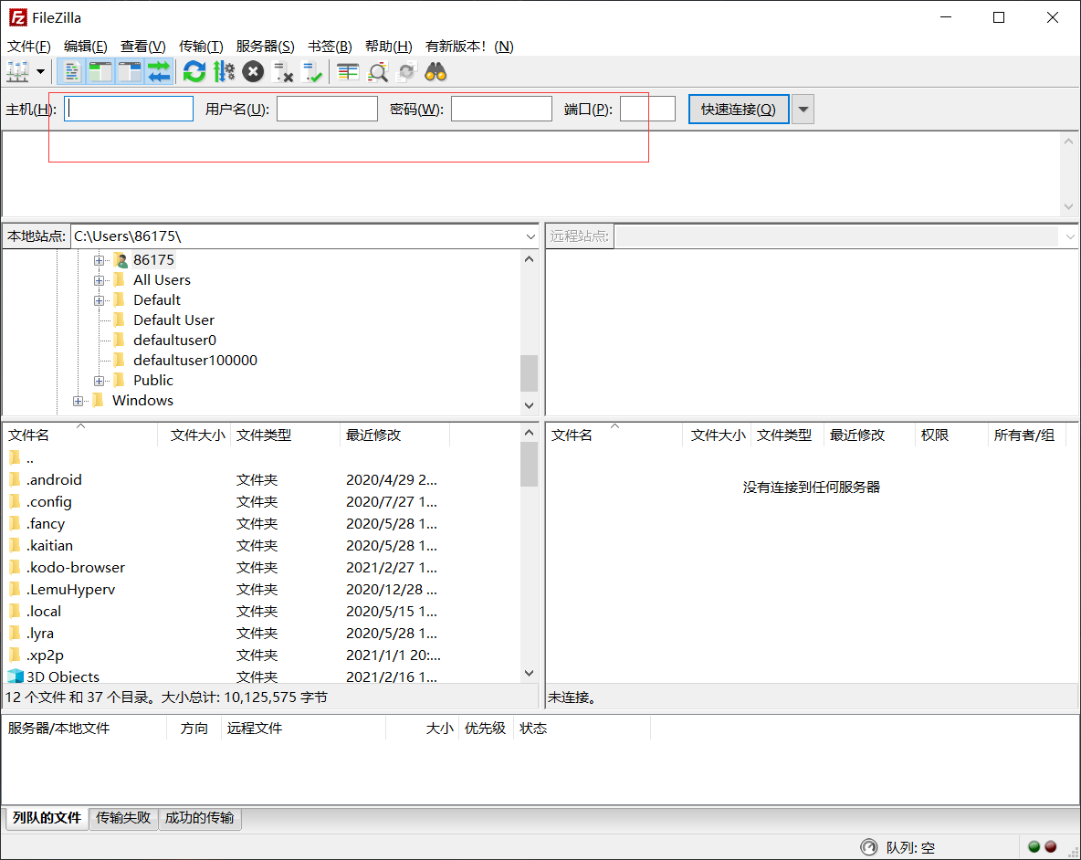
Task: Click the local file list scrollbar thumb
Action: (529, 465)
